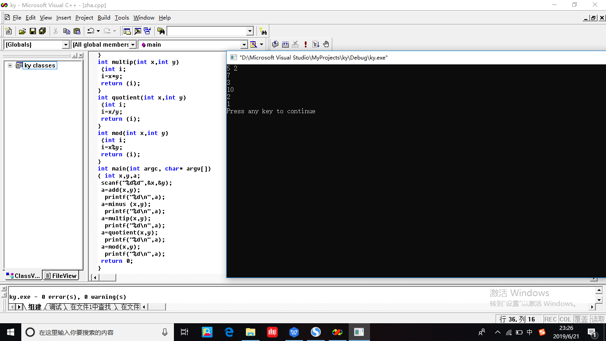The image size is (606, 341).
Task: Open the Build menu
Action: pos(104,18)
